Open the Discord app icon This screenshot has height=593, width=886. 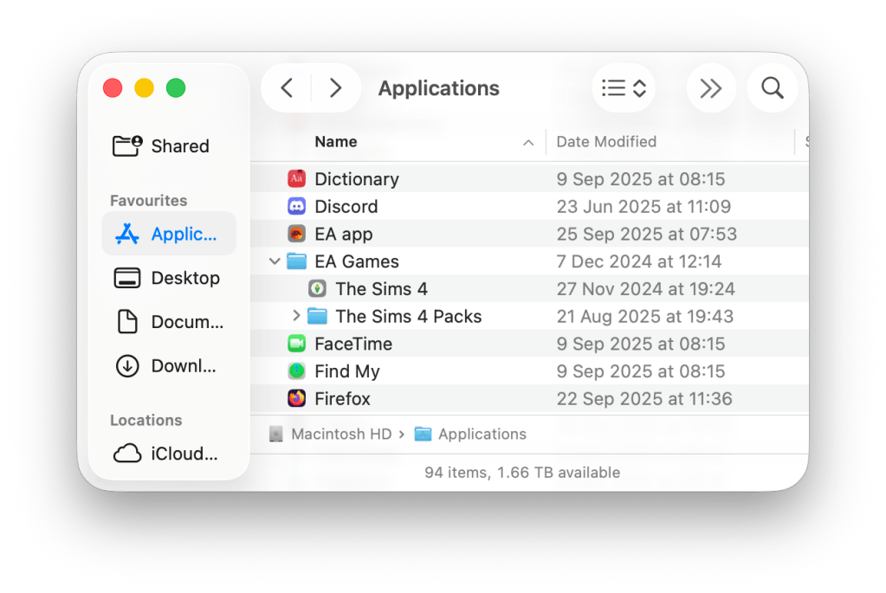pos(297,207)
